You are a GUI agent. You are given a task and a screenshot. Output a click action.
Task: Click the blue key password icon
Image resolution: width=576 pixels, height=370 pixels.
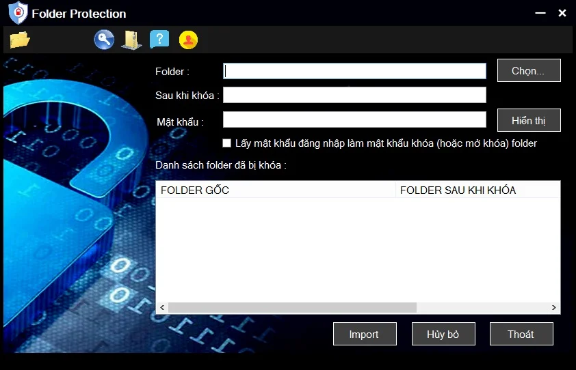[104, 40]
